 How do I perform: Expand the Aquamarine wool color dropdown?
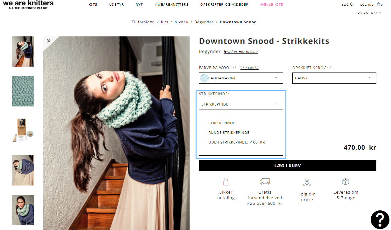(x=241, y=78)
